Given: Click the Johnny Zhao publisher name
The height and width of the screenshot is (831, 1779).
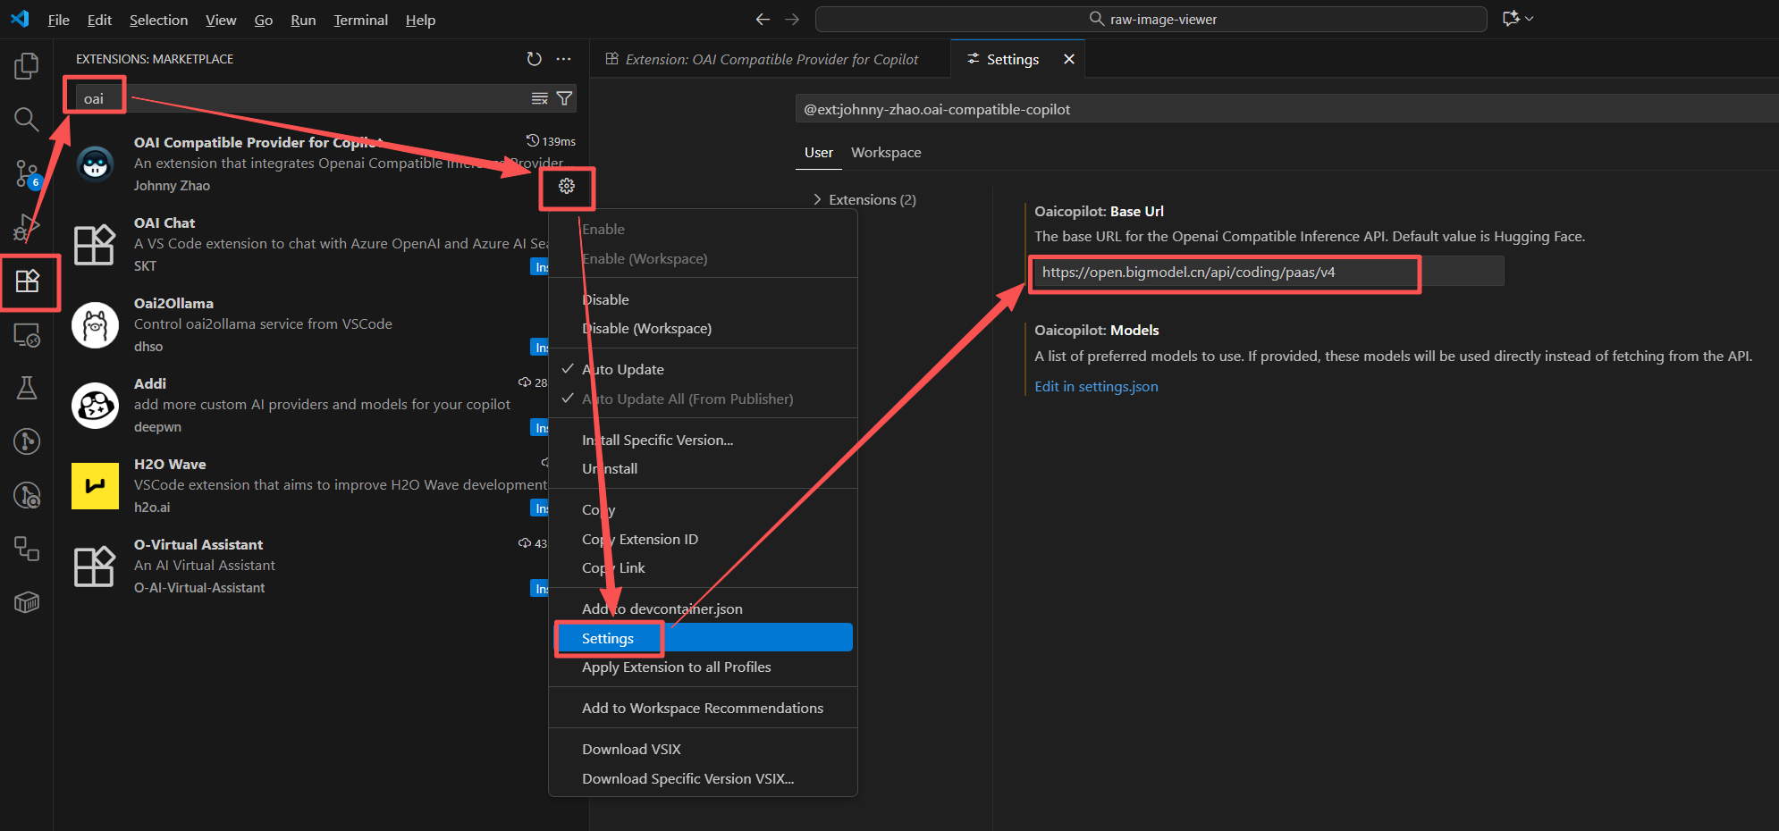Looking at the screenshot, I should point(172,186).
